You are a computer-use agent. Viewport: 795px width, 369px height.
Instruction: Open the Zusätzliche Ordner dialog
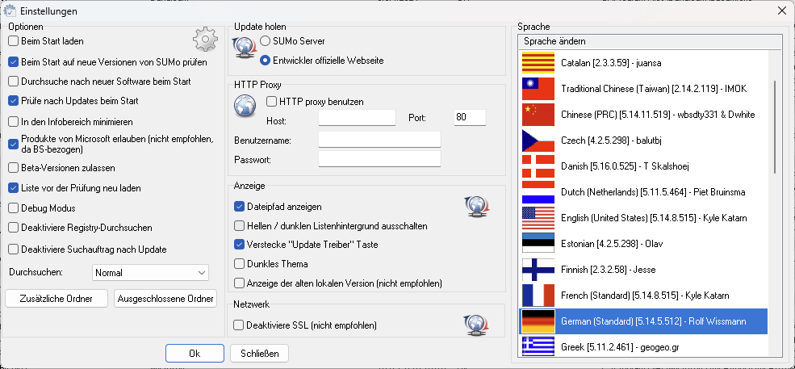56,299
